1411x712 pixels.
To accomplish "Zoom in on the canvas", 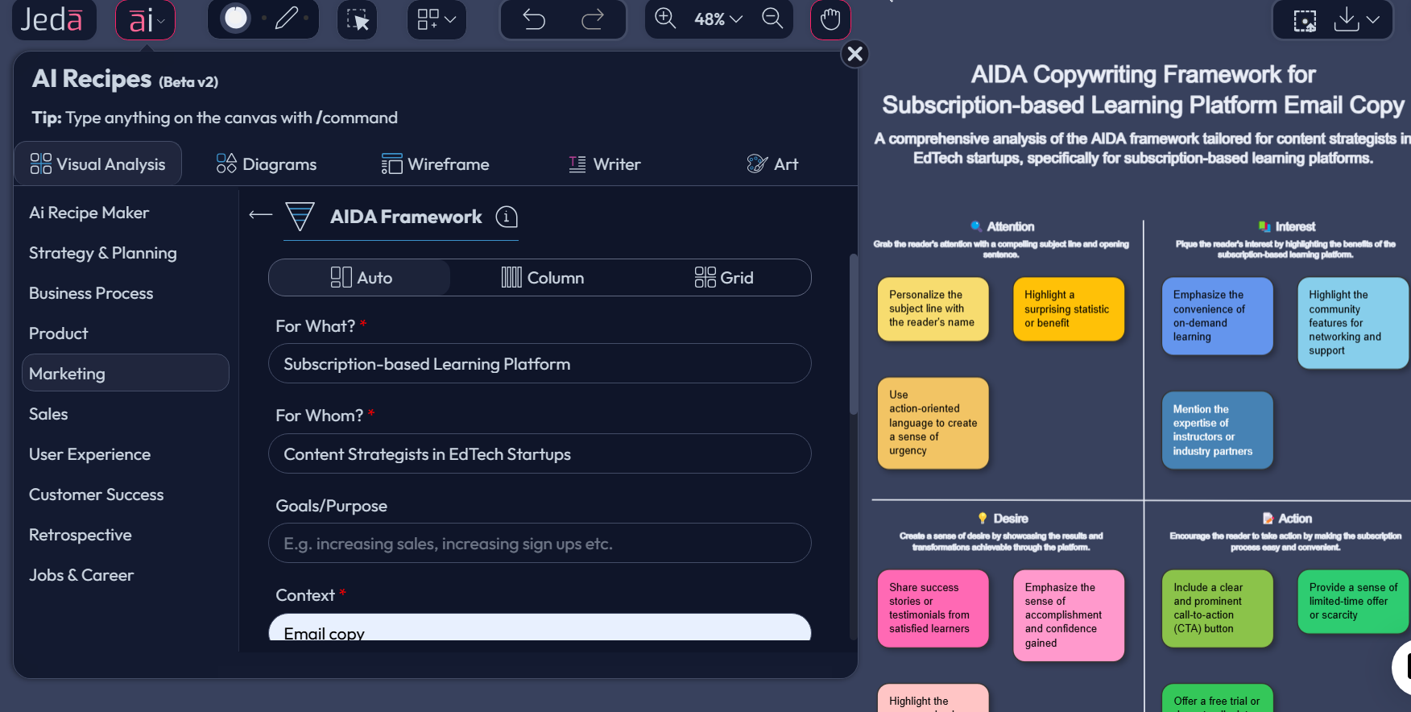I will [x=665, y=19].
